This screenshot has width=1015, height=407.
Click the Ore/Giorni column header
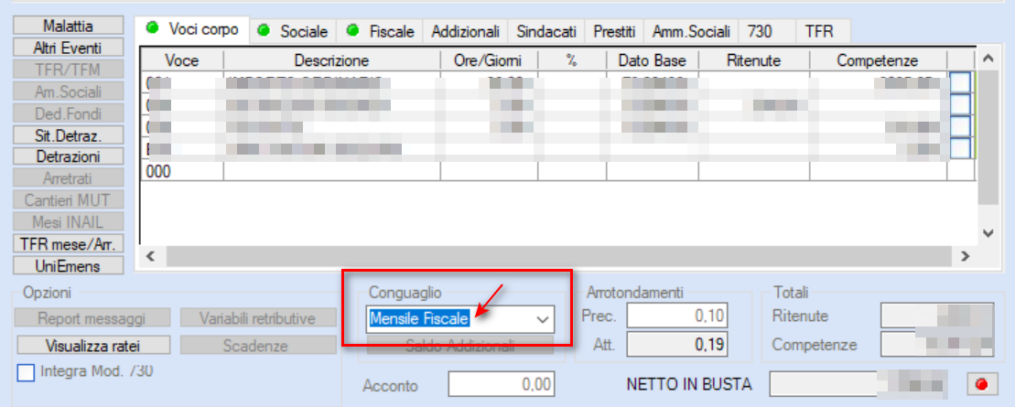pos(489,61)
